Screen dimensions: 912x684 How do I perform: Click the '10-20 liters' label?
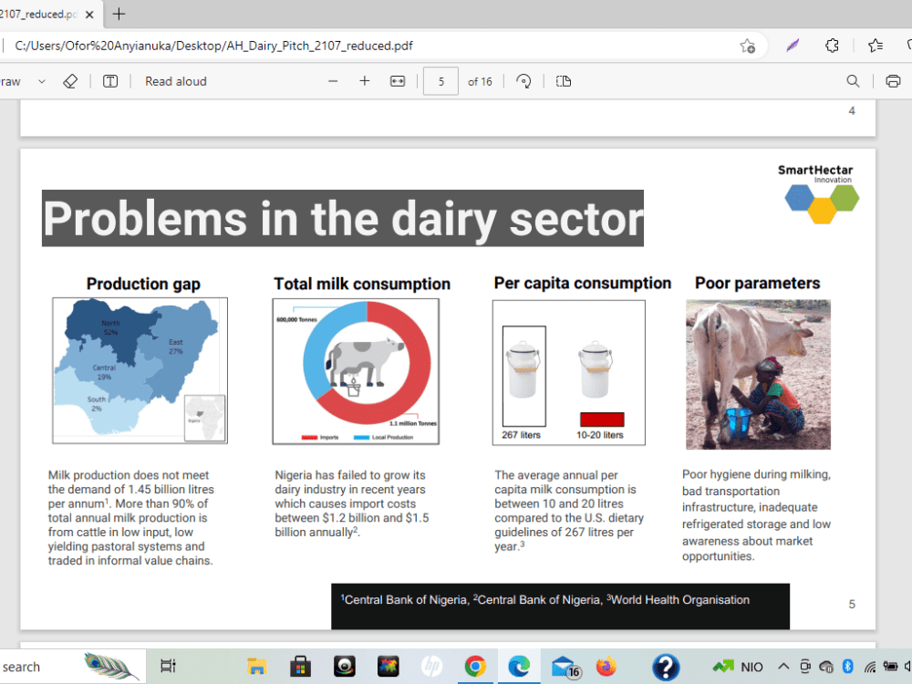(x=600, y=435)
